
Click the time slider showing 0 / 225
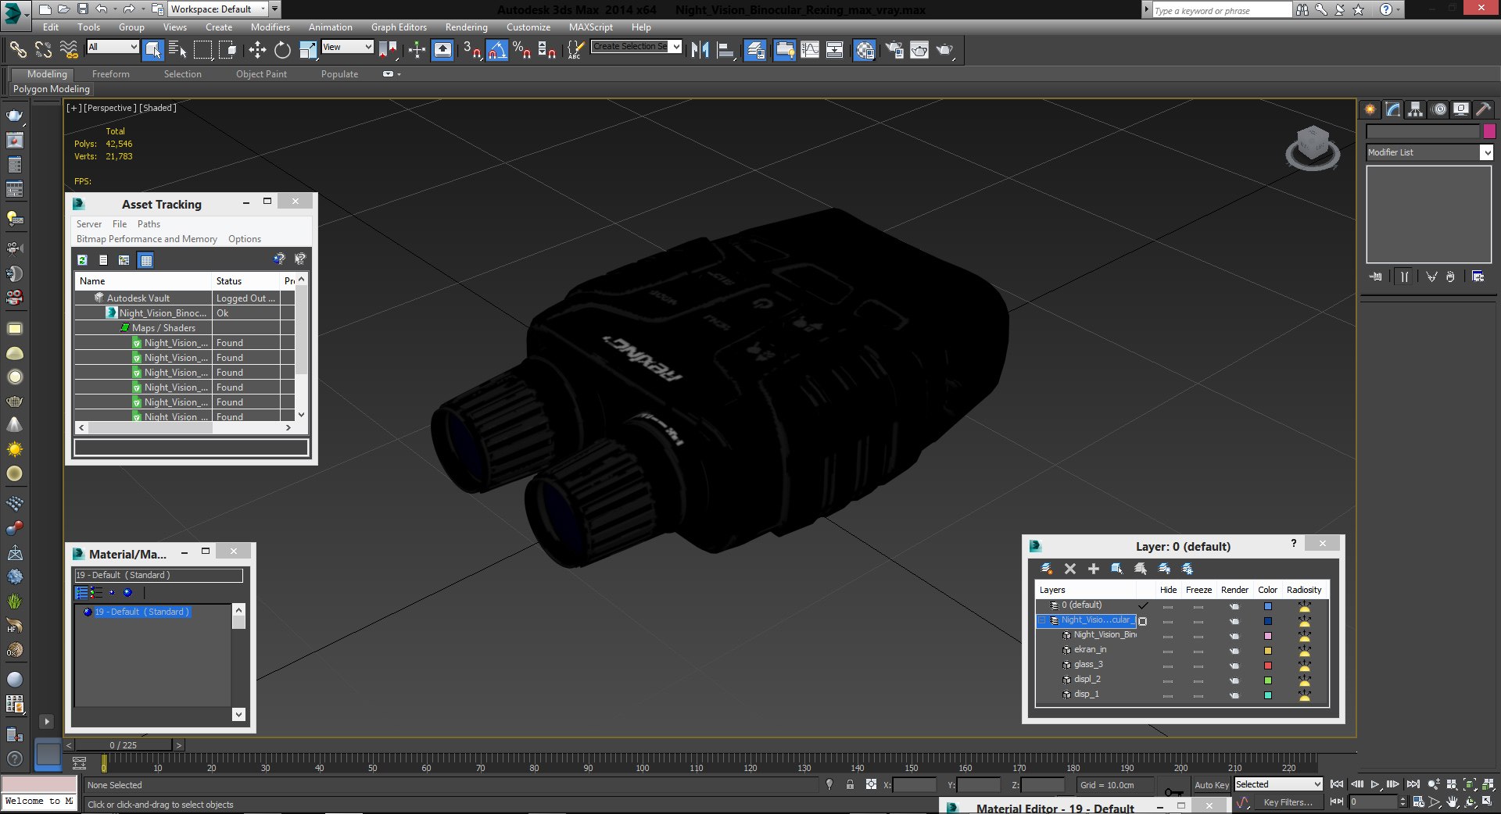(124, 745)
